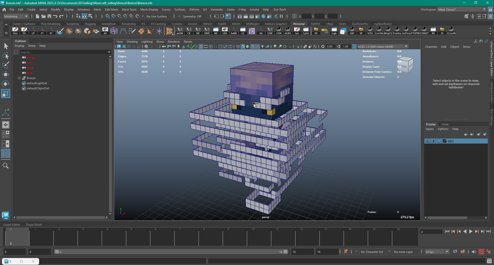This screenshot has height=265, width=494.
Task: Click the FT freeze transform shelf icon
Action: click(x=42, y=31)
